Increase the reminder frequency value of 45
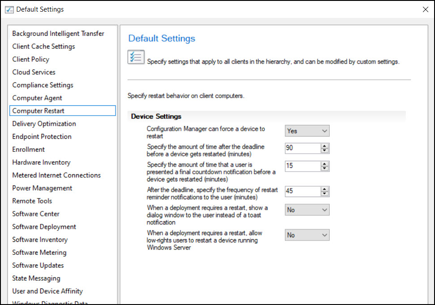Screen dimensions: 435x305 point(325,189)
